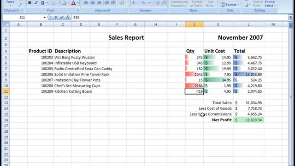Open the Number dialog launcher

[x=165, y=10]
